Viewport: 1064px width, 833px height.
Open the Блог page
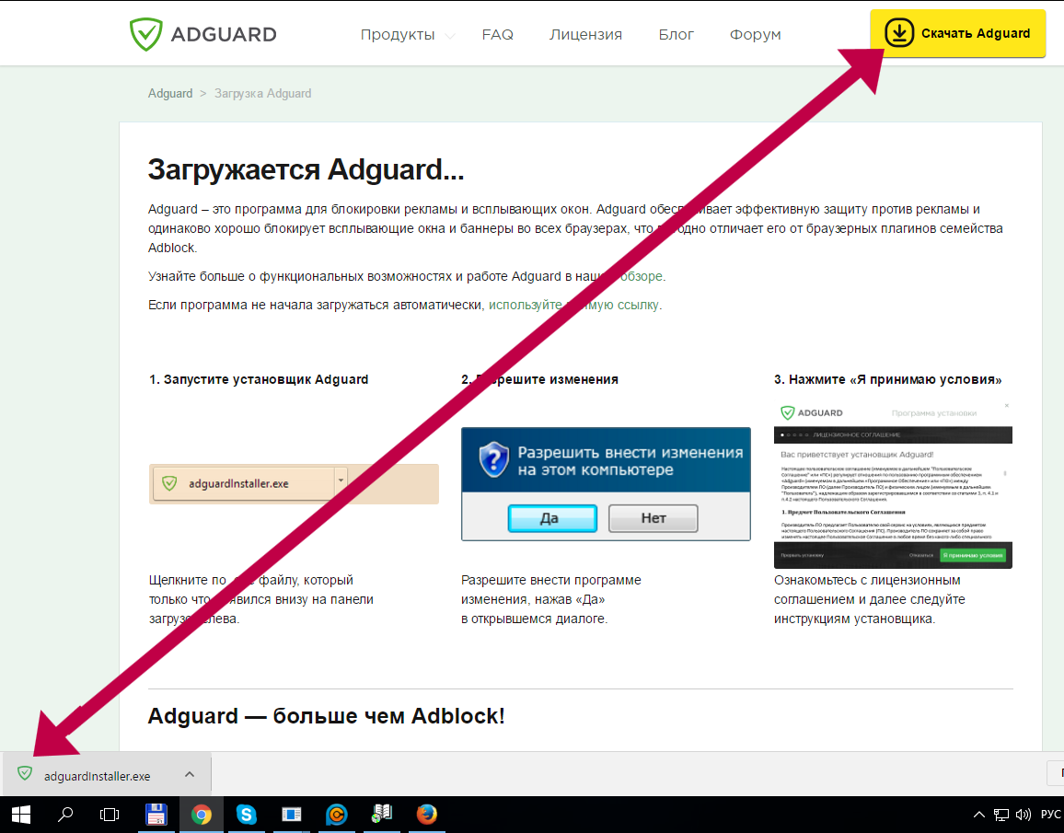click(676, 35)
